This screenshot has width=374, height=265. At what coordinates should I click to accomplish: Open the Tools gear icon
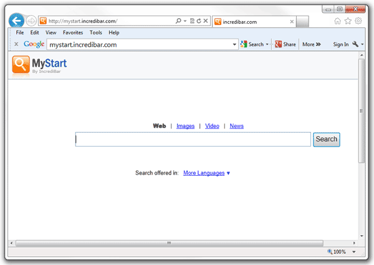click(x=358, y=21)
